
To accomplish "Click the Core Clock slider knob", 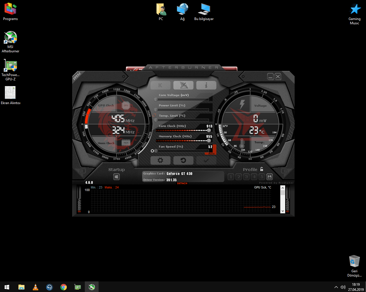I will pos(209,130).
